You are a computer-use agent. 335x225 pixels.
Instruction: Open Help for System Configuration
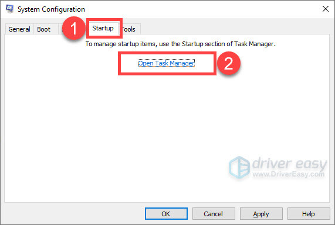[309, 214]
